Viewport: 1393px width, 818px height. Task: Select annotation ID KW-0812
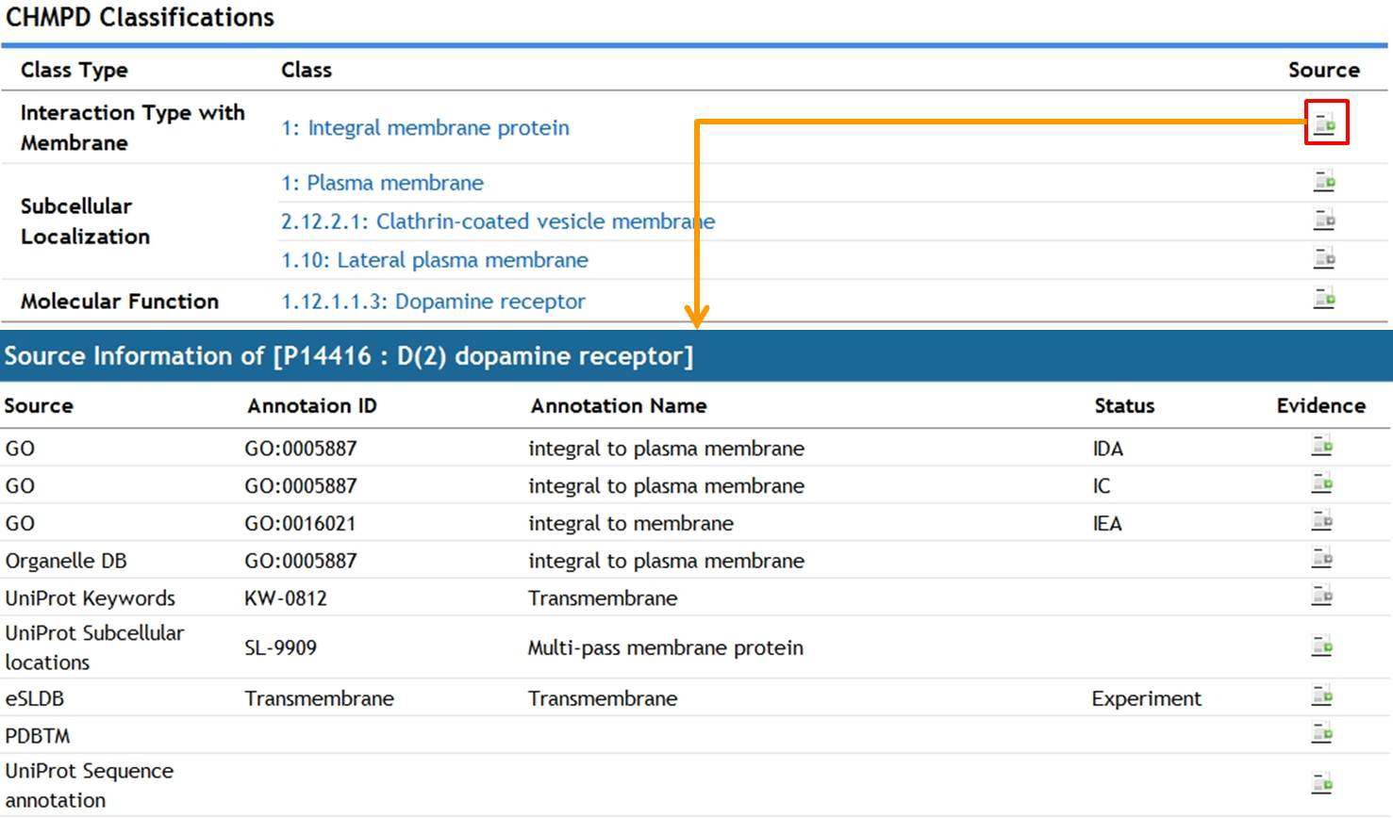(x=286, y=598)
